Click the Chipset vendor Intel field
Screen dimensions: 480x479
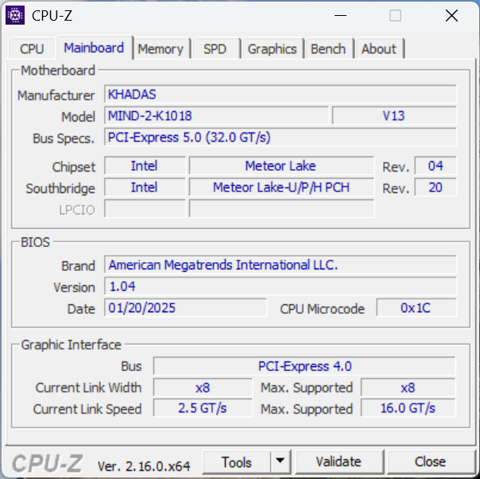click(145, 165)
